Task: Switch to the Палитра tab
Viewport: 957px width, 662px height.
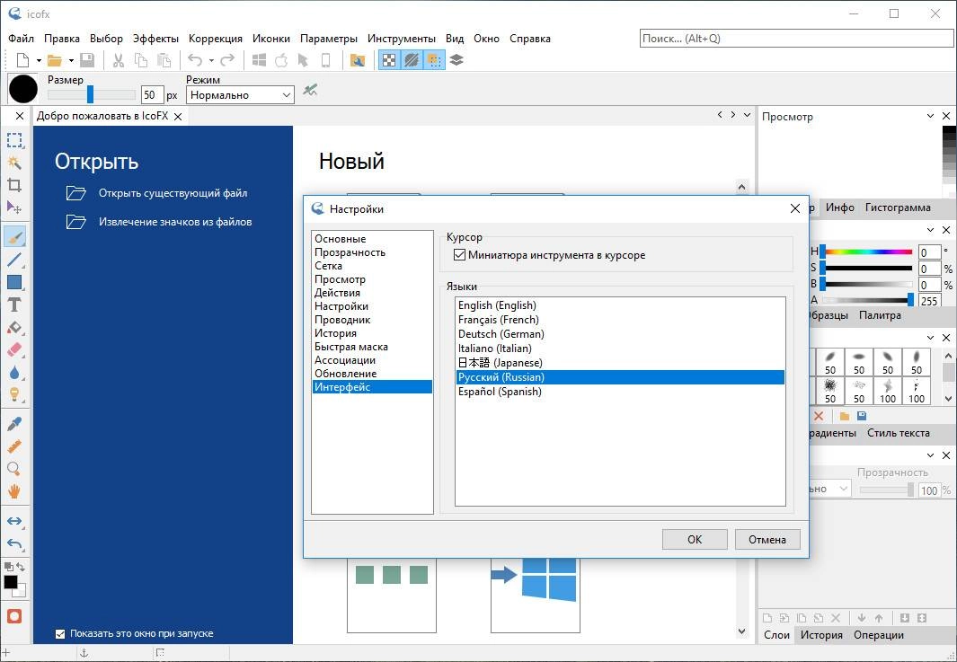Action: 880,315
